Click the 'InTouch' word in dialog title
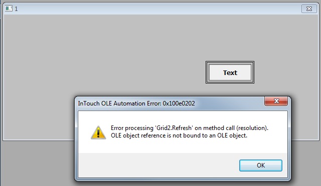 tap(89, 103)
